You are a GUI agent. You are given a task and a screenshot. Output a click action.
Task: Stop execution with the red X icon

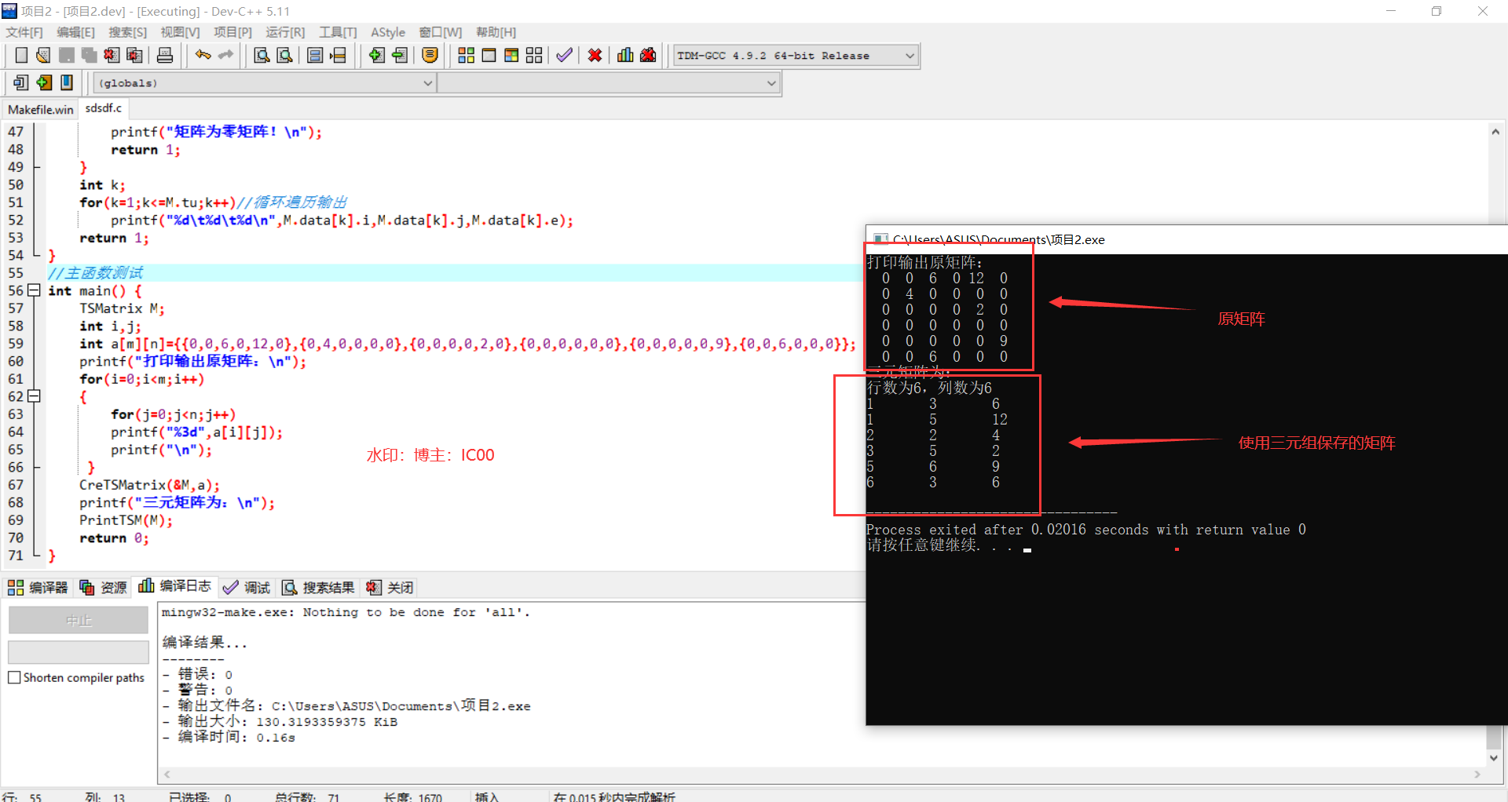pyautogui.click(x=595, y=55)
